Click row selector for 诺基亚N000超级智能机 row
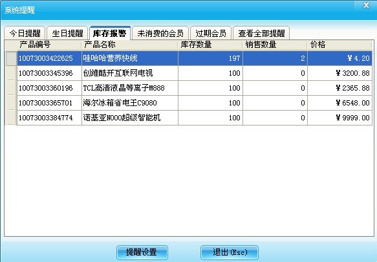 point(11,118)
